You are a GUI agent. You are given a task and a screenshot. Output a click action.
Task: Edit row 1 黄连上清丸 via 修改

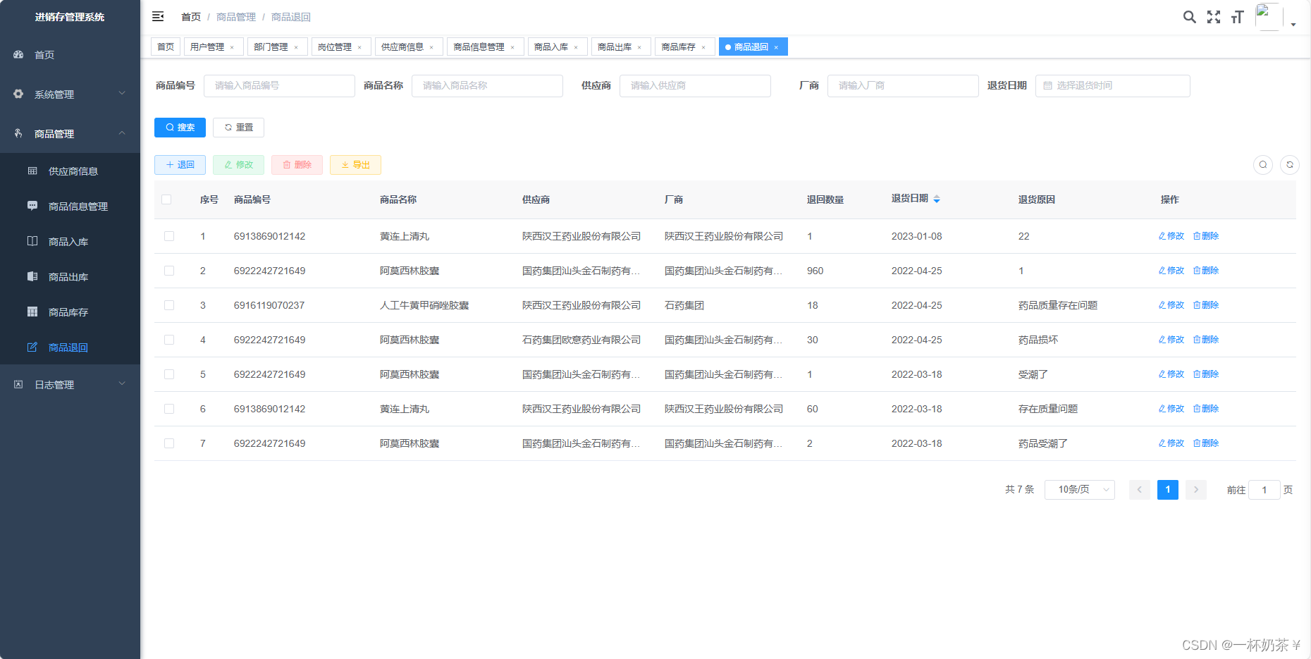[1171, 236]
